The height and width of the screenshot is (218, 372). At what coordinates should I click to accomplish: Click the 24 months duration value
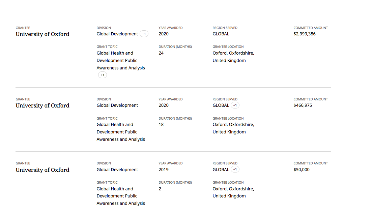(161, 53)
